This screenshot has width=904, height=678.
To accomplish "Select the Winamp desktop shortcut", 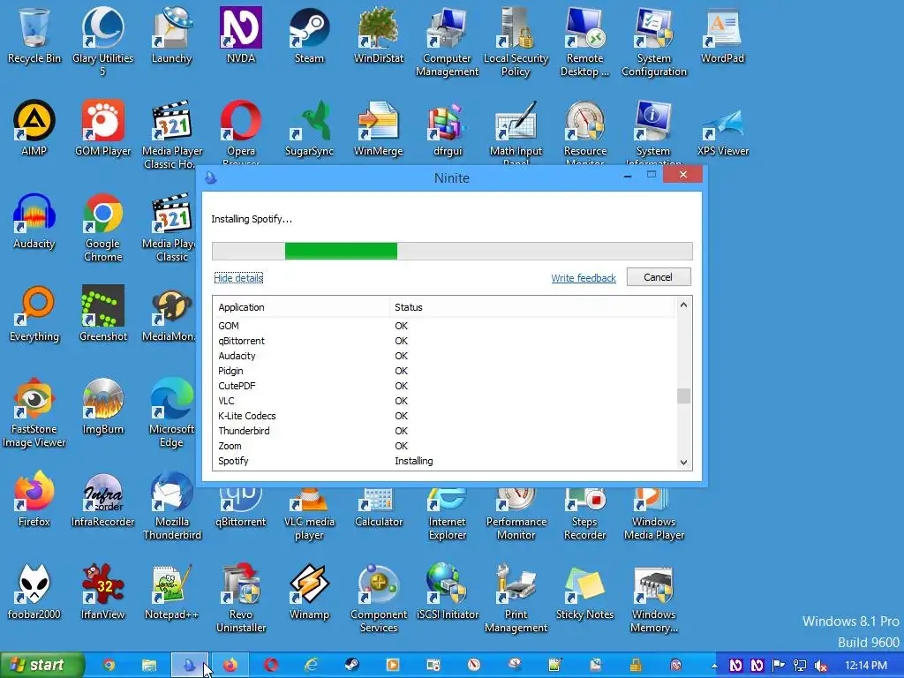I will click(309, 591).
